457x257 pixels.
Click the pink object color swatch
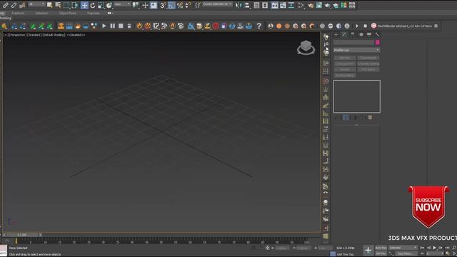click(378, 43)
